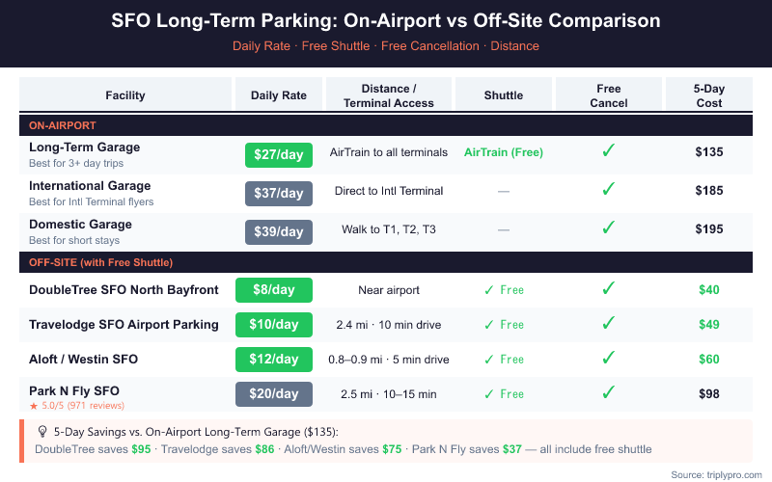The height and width of the screenshot is (482, 772).
Task: Click the Facility column header
Action: tap(125, 95)
